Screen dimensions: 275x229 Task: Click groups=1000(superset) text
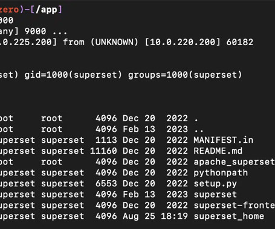(185, 75)
